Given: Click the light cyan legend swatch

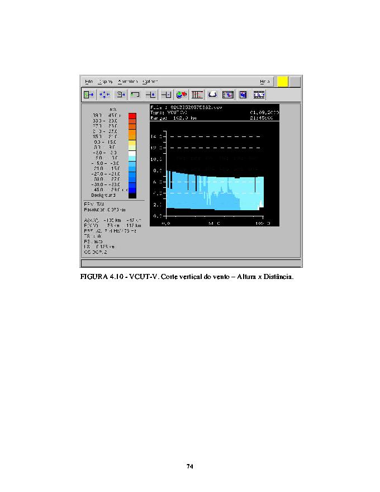Looking at the screenshot, I should coord(132,158).
